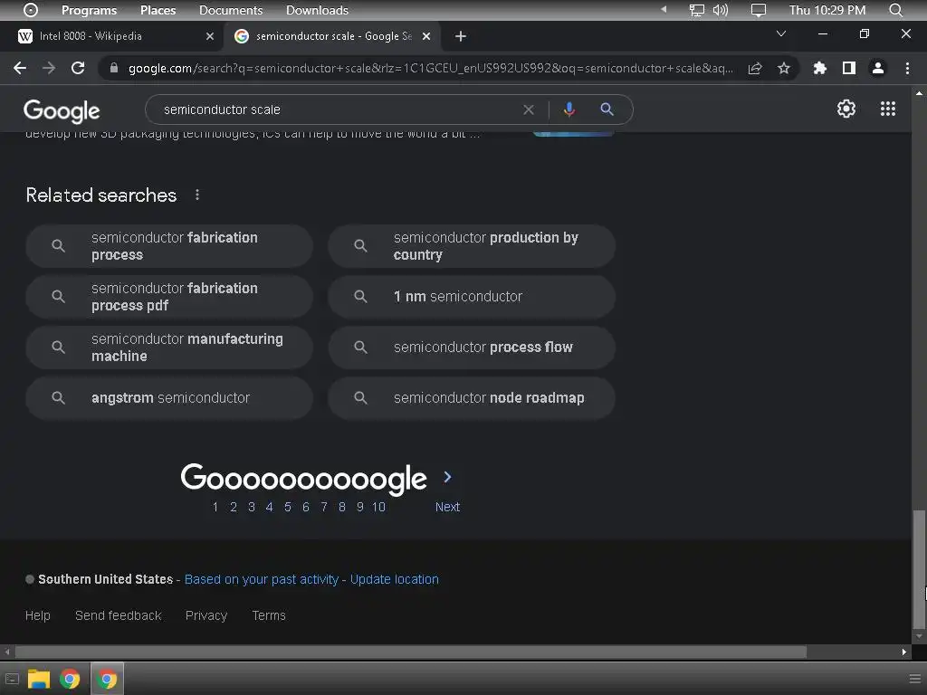Click Based on your past activity
927x695 pixels.
click(262, 579)
